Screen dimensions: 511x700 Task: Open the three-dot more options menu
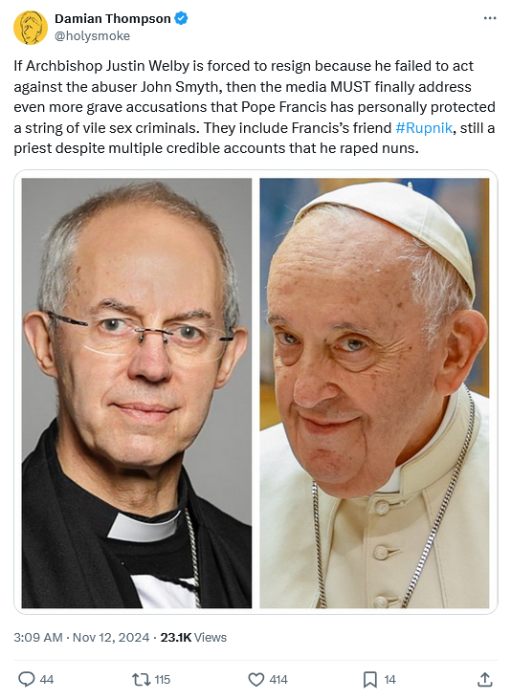pos(490,18)
